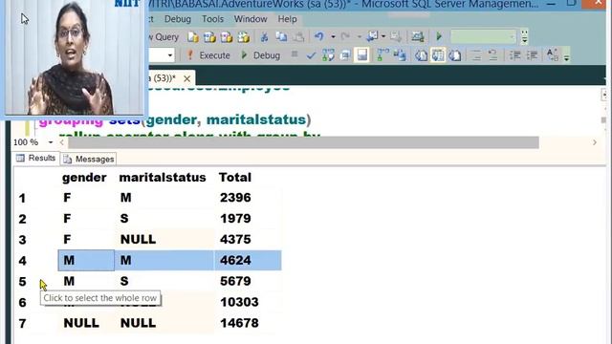The width and height of the screenshot is (612, 344).
Task: Click the Undo arrow icon
Action: [x=318, y=36]
